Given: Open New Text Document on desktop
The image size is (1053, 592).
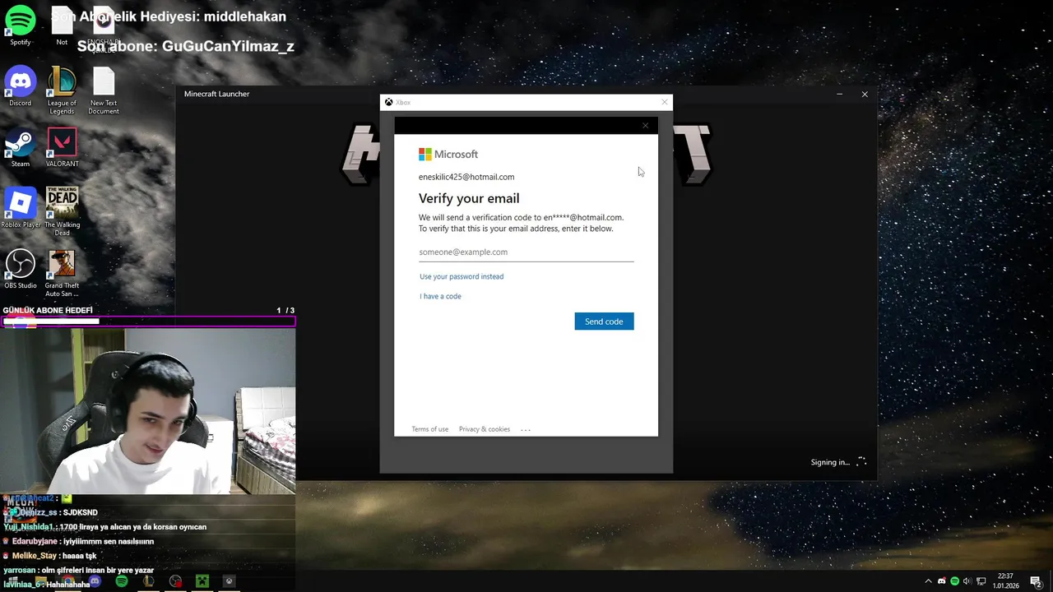Looking at the screenshot, I should point(104,90).
